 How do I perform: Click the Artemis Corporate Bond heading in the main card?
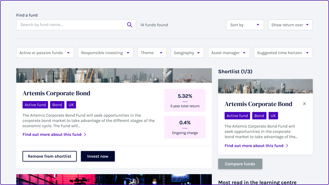tap(56, 93)
